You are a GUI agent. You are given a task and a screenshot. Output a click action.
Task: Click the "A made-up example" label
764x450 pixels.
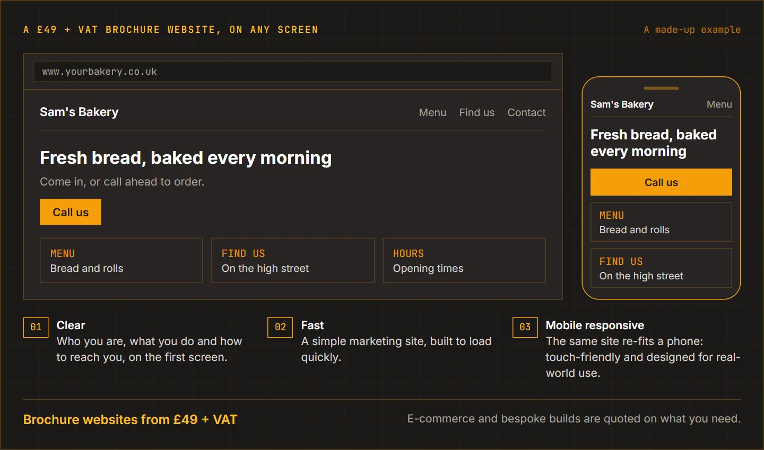click(692, 30)
